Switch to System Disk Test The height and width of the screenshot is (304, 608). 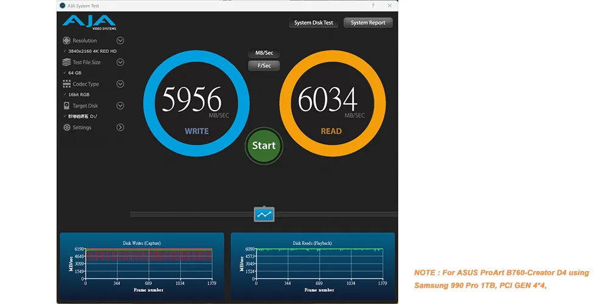(x=314, y=23)
